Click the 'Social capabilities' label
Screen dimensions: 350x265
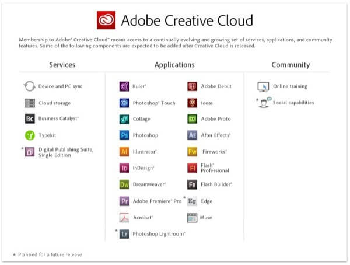[x=293, y=103]
